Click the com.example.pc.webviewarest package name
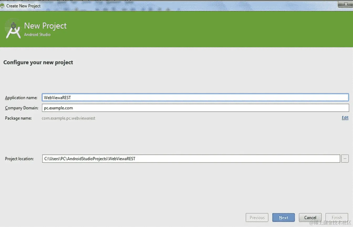 [68, 118]
